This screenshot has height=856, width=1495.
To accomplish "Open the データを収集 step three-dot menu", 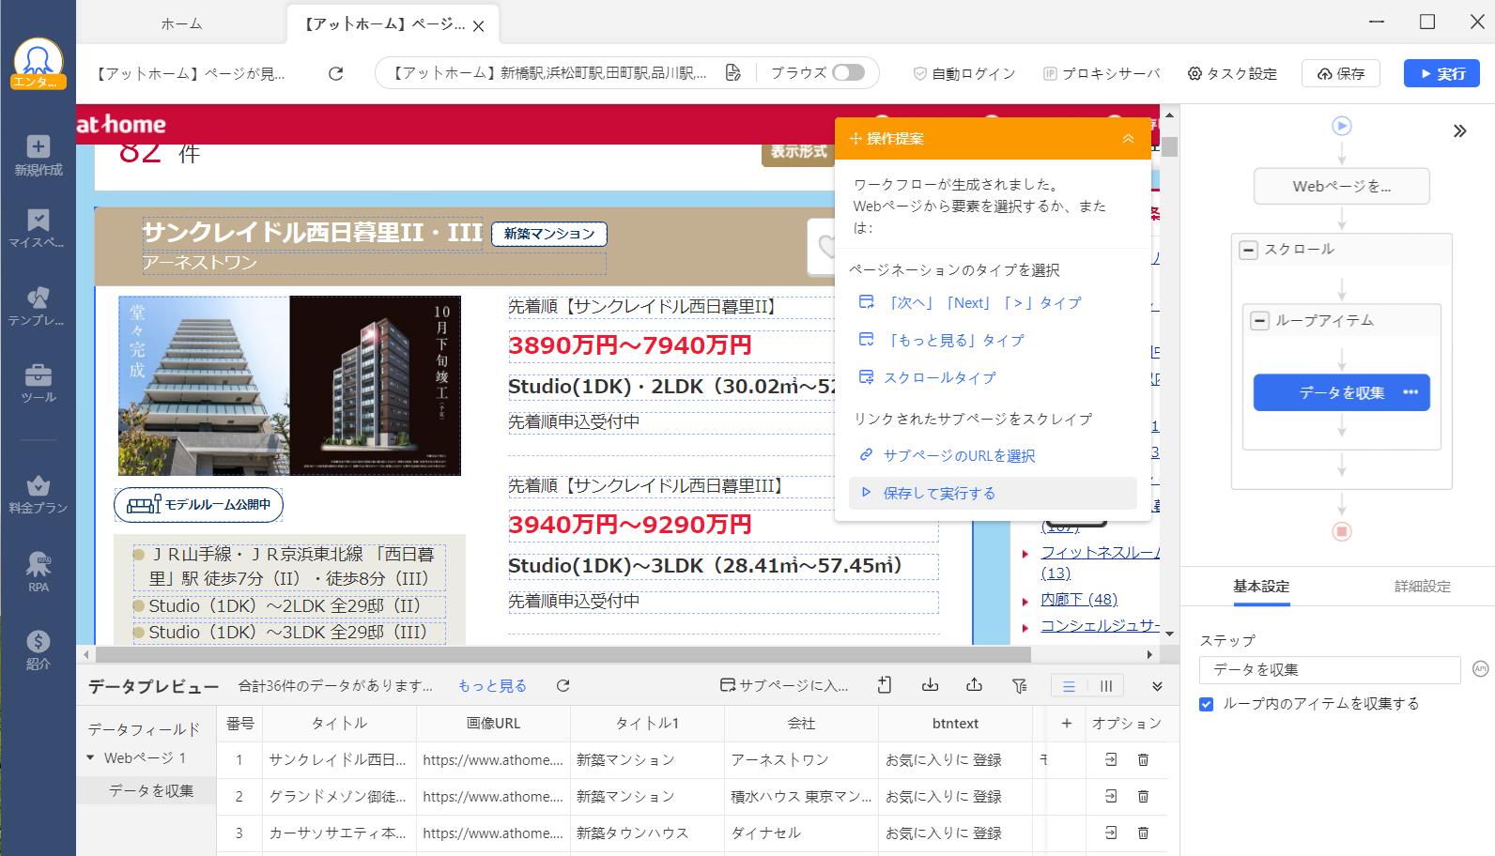I will (1410, 392).
